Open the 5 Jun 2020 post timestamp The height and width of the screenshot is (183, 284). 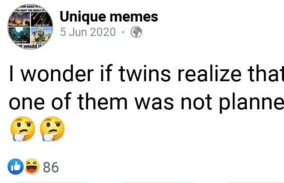[x=88, y=32]
